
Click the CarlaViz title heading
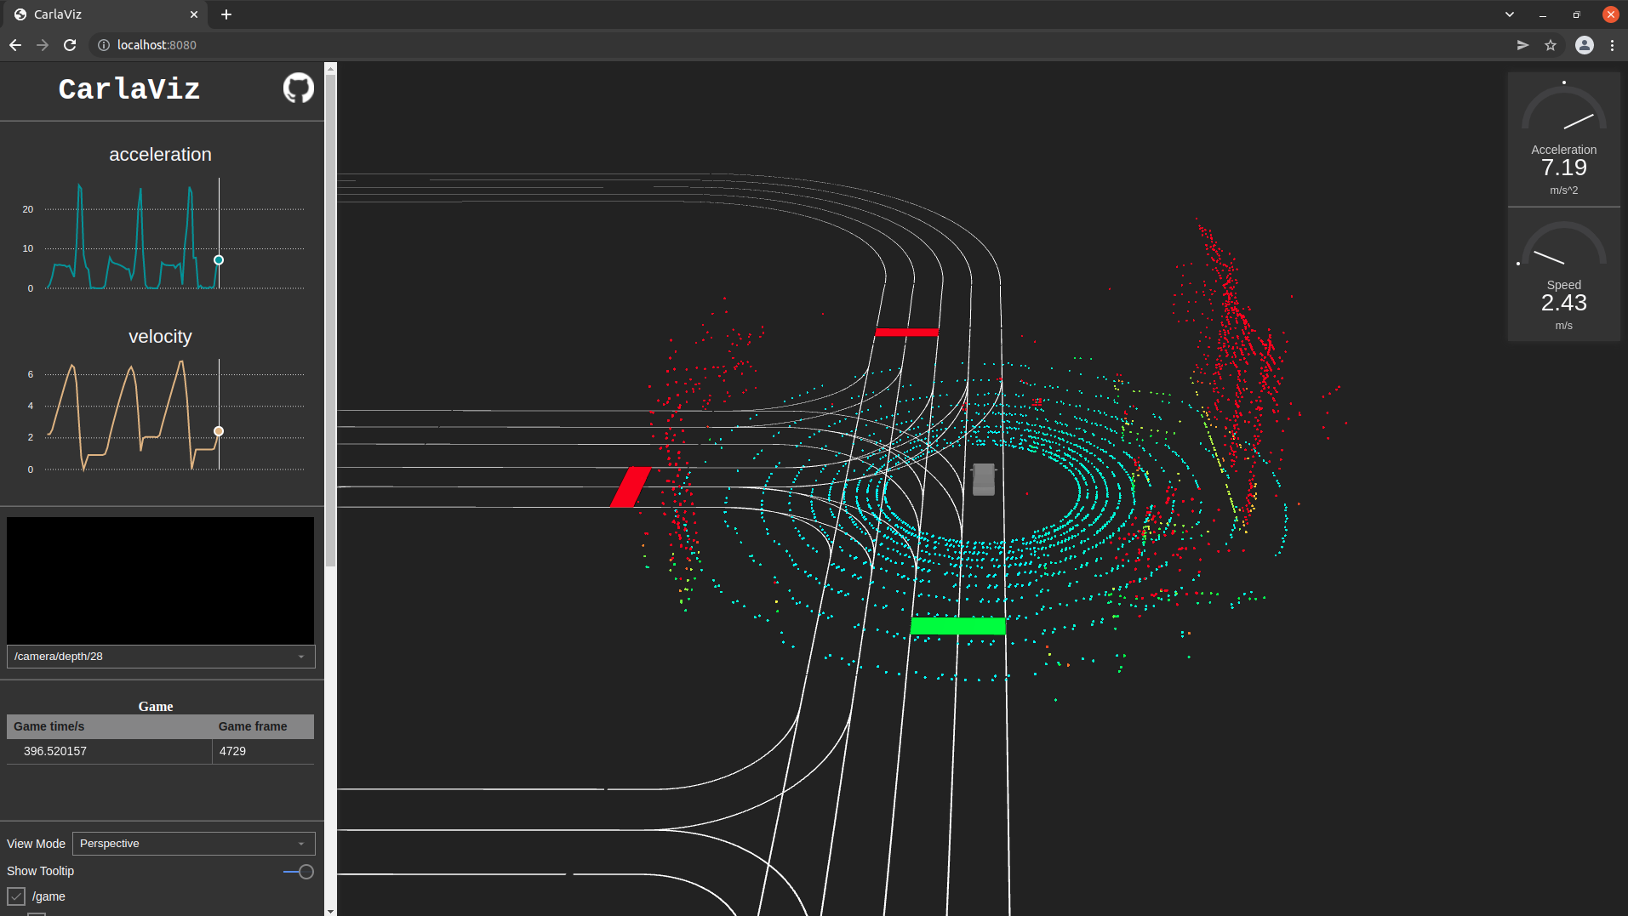(129, 88)
